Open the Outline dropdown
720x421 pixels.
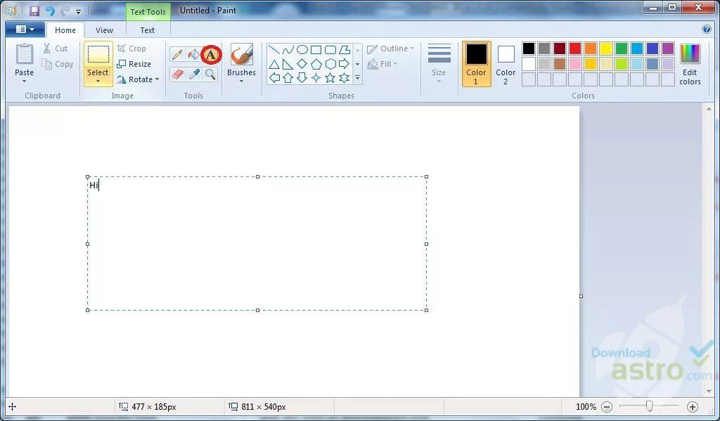(x=391, y=48)
